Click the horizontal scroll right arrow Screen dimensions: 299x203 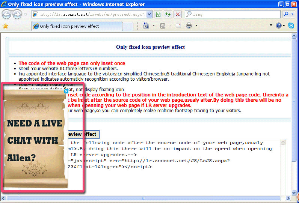(x=288, y=198)
